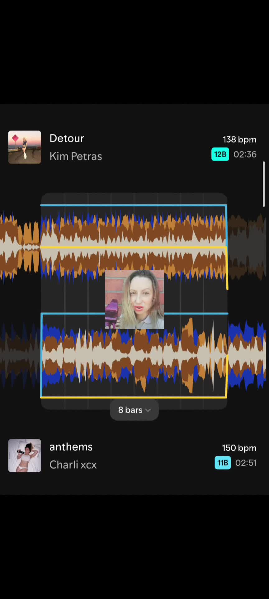Tap the 150 bpm value
Screen dimensions: 269x599
(x=239, y=448)
